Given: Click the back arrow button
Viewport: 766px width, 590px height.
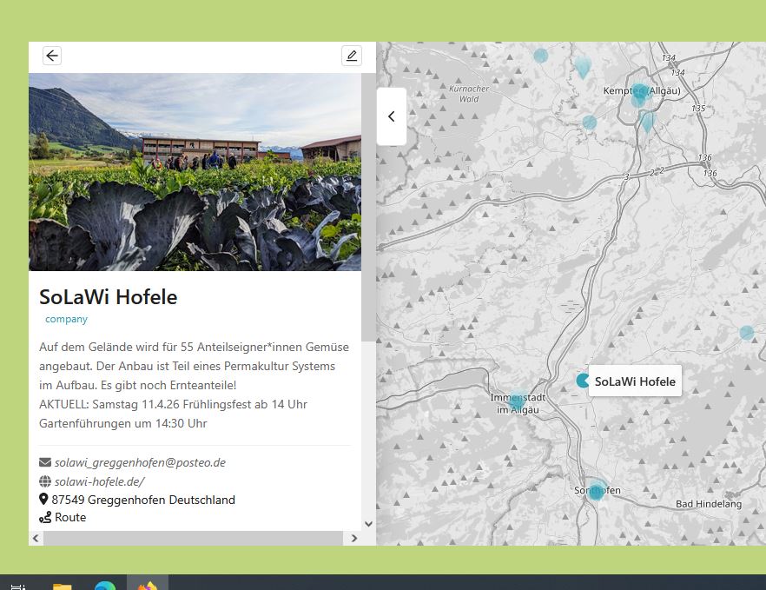Looking at the screenshot, I should point(52,56).
